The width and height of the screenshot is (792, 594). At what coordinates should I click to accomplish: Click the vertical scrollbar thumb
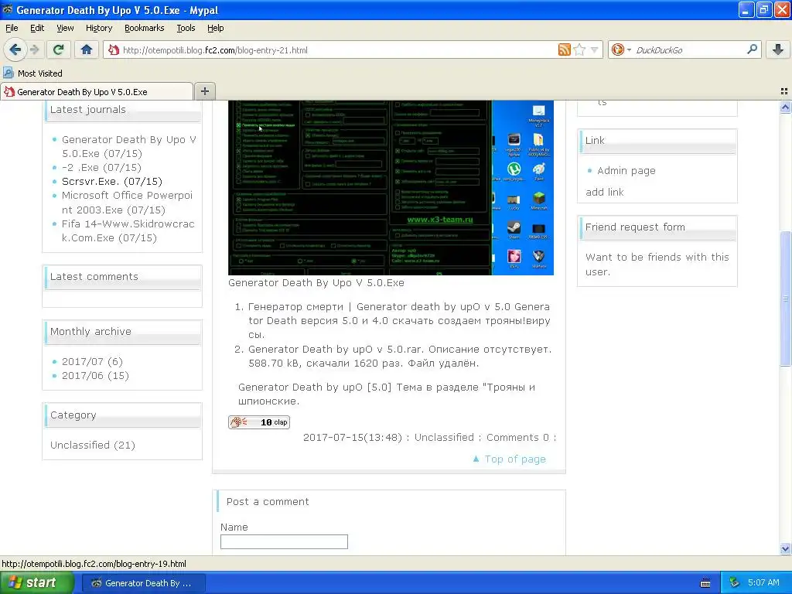[785, 299]
